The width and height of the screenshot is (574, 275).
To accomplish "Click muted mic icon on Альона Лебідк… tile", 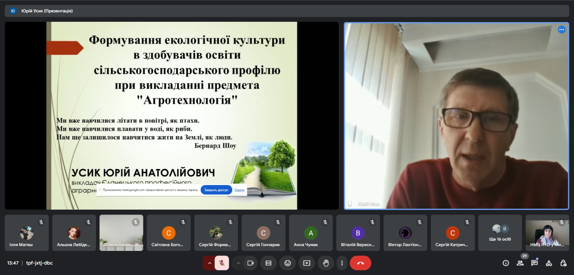I will pos(88,222).
